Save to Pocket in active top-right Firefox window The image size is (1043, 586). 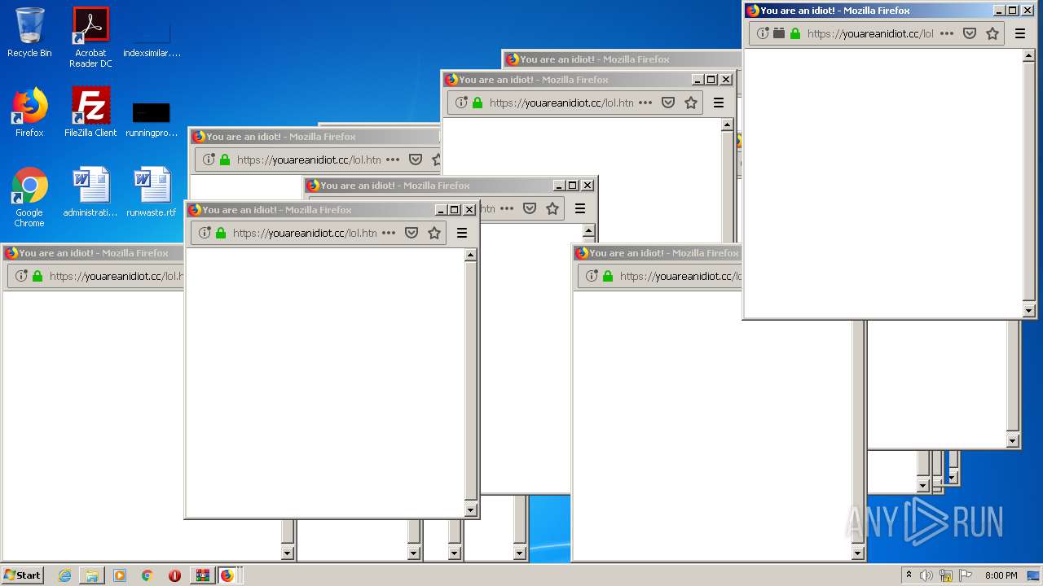pyautogui.click(x=970, y=33)
